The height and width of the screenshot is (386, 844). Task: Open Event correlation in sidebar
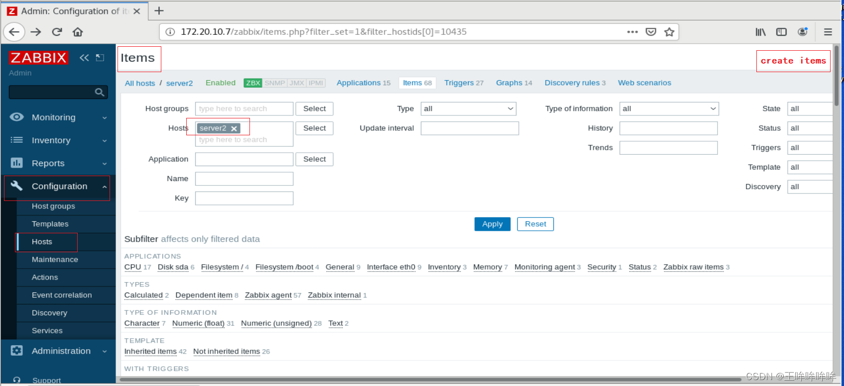(x=62, y=295)
